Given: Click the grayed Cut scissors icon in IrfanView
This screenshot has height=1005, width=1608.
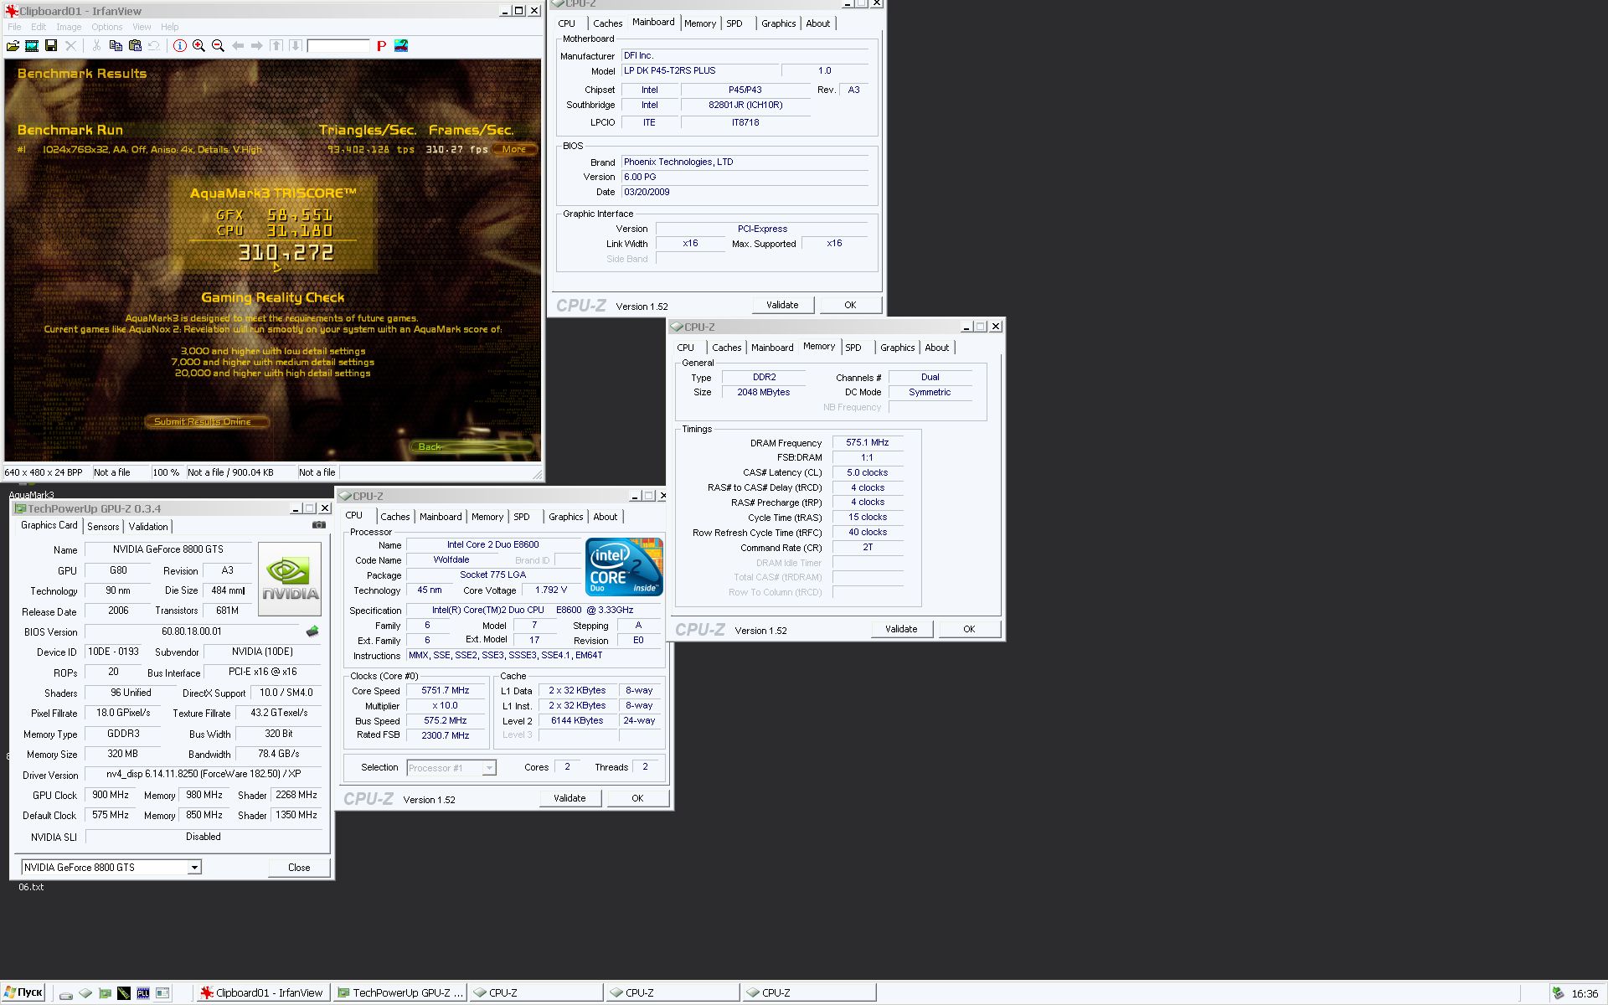Looking at the screenshot, I should point(96,46).
